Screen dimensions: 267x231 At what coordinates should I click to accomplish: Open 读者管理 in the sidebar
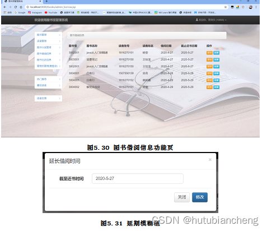(x=48, y=41)
